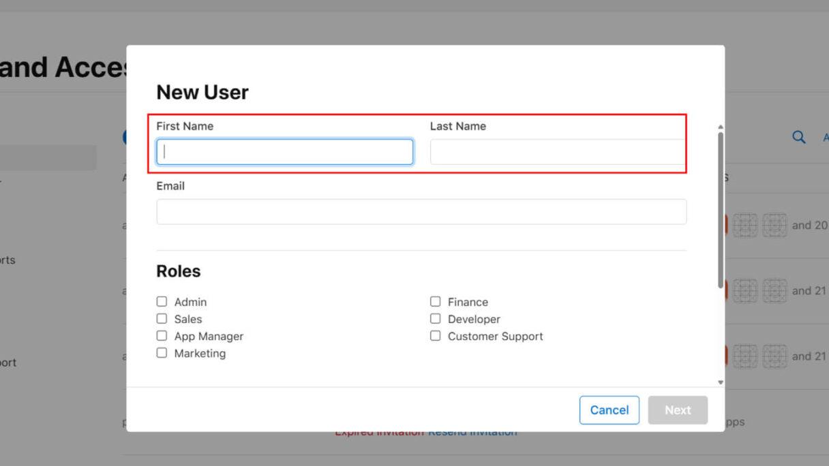Open the search with the magnifier icon

(x=798, y=137)
